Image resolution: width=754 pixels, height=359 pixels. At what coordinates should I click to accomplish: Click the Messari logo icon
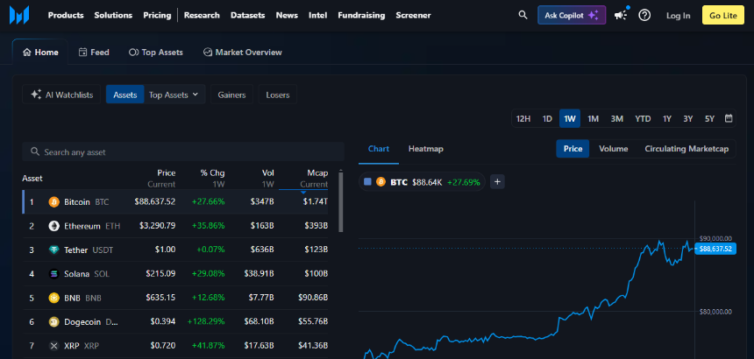(x=19, y=16)
